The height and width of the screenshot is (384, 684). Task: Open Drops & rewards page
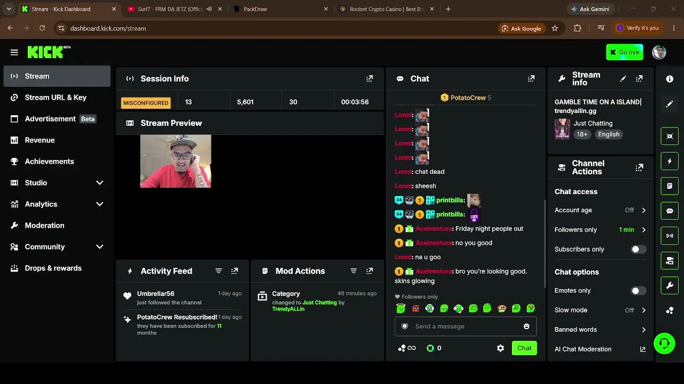point(57,268)
